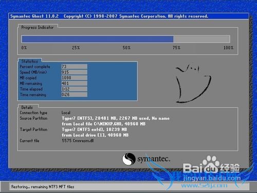257x193 pixels.
Task: Click the 100% progress scale label
Action: pos(228,48)
